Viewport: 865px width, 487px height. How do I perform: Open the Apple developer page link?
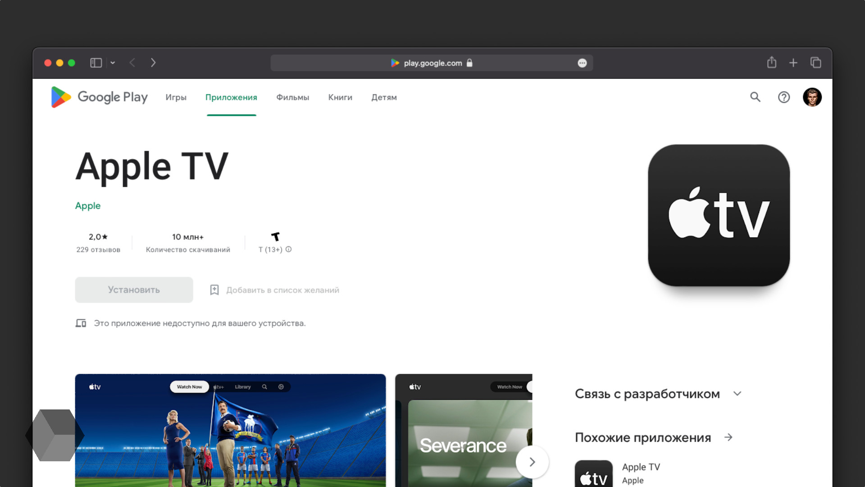88,206
